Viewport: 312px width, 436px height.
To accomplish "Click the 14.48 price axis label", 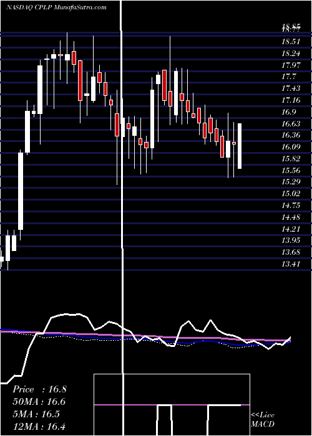I will click(291, 217).
